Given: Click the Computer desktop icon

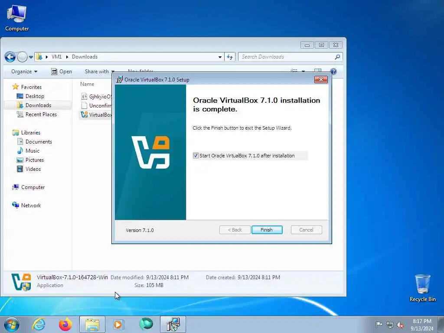Looking at the screenshot, I should click(17, 17).
